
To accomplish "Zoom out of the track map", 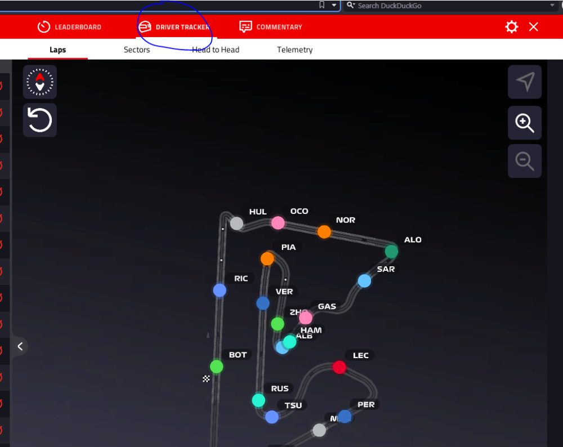I will [x=525, y=161].
